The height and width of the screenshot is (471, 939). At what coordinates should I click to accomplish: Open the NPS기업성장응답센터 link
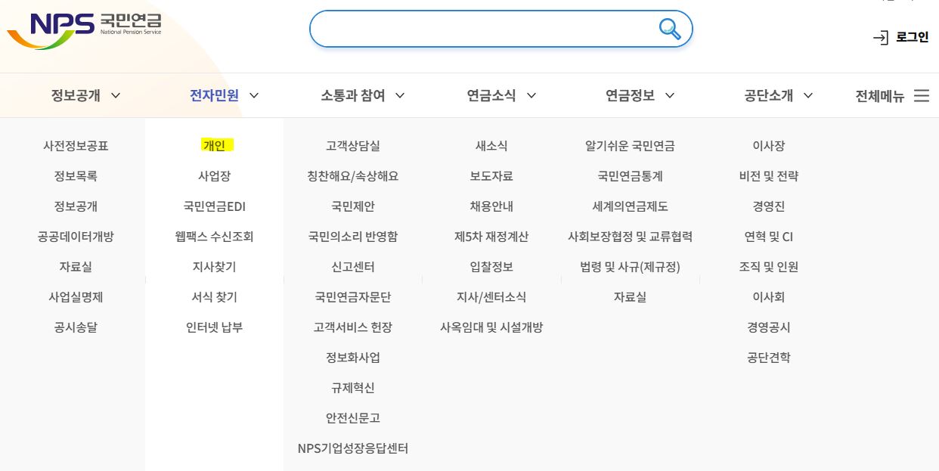point(352,448)
